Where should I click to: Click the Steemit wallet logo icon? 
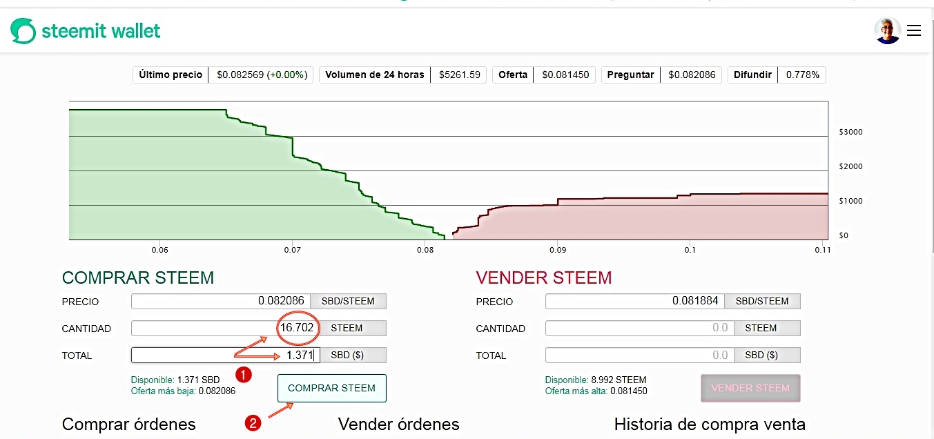(x=23, y=31)
